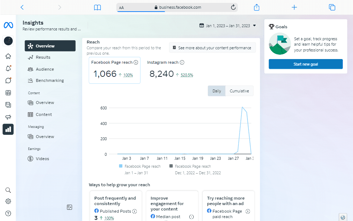Open the Try reaching more people with an ad card
The width and height of the screenshot is (353, 221).
tap(228, 206)
